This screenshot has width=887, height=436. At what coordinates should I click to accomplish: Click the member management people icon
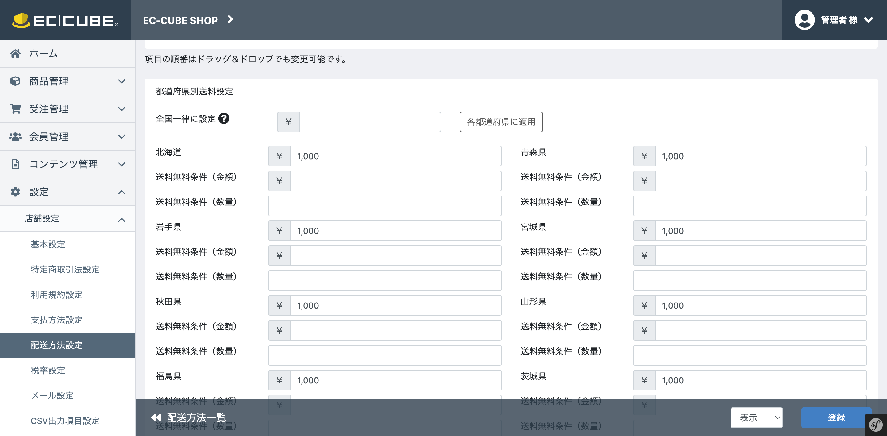[15, 137]
